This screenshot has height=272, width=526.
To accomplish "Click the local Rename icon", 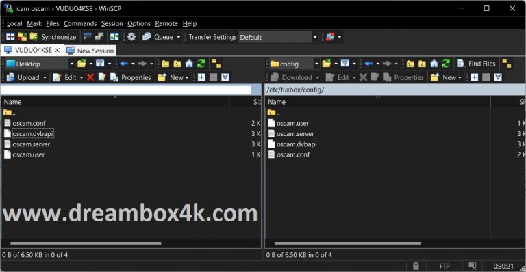I will pyautogui.click(x=102, y=77).
